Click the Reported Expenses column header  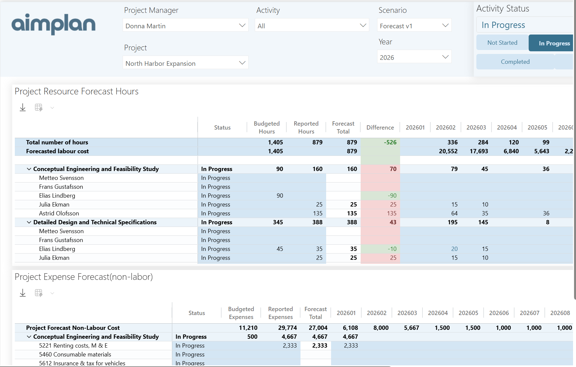280,313
